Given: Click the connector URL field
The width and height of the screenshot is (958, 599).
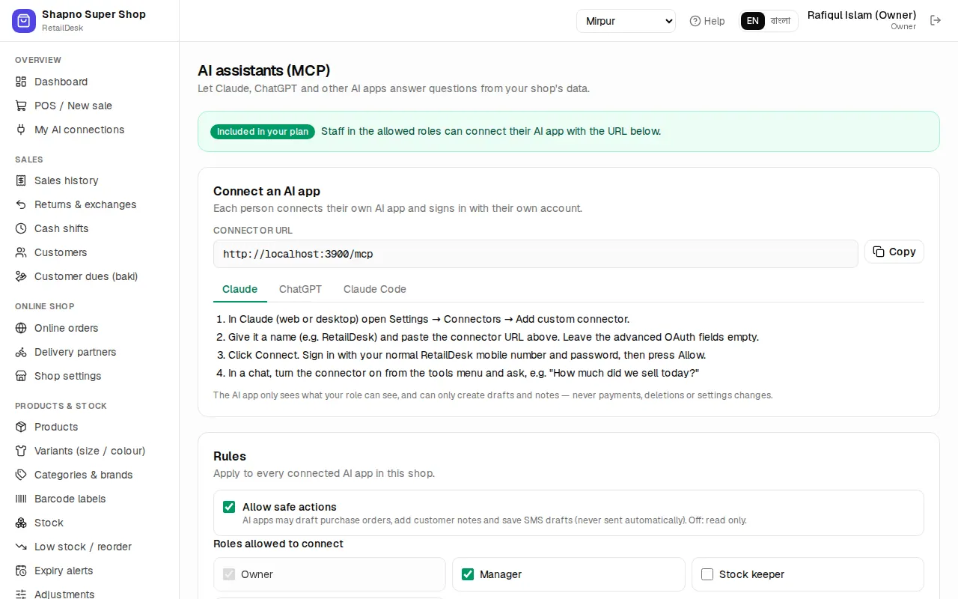Looking at the screenshot, I should pos(536,254).
